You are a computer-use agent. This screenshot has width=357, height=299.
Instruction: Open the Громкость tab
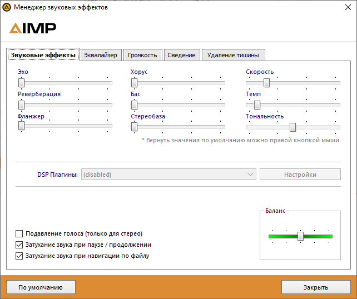(142, 55)
